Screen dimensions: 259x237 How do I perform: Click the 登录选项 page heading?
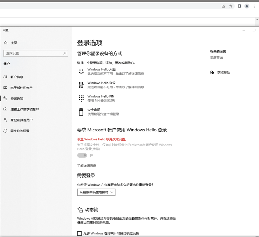point(90,43)
